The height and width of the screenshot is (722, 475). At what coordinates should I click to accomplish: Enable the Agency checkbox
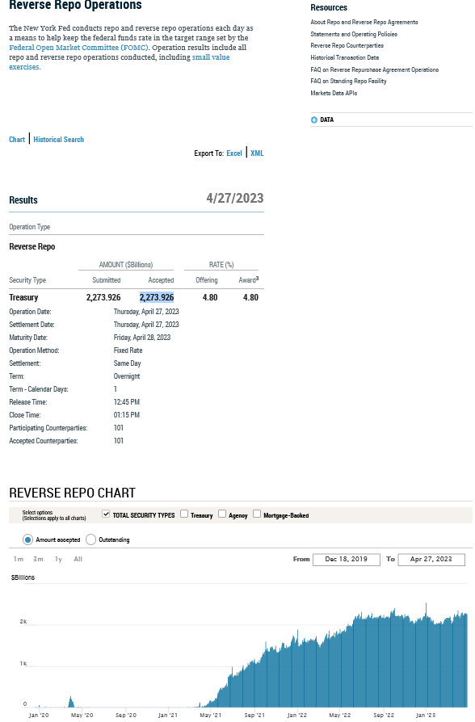[x=222, y=514]
